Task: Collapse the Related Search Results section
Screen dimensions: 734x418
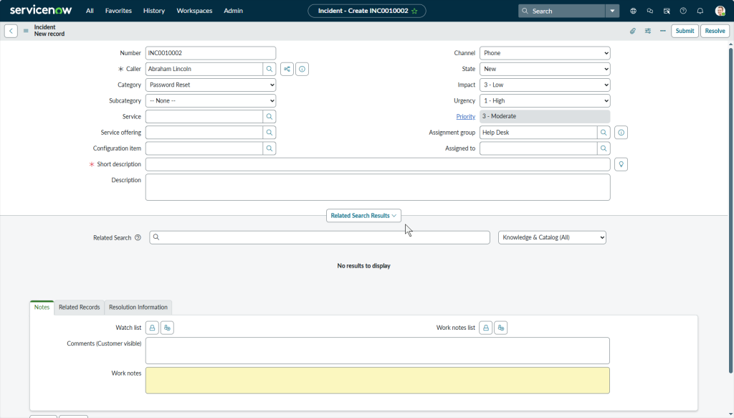Action: (363, 216)
